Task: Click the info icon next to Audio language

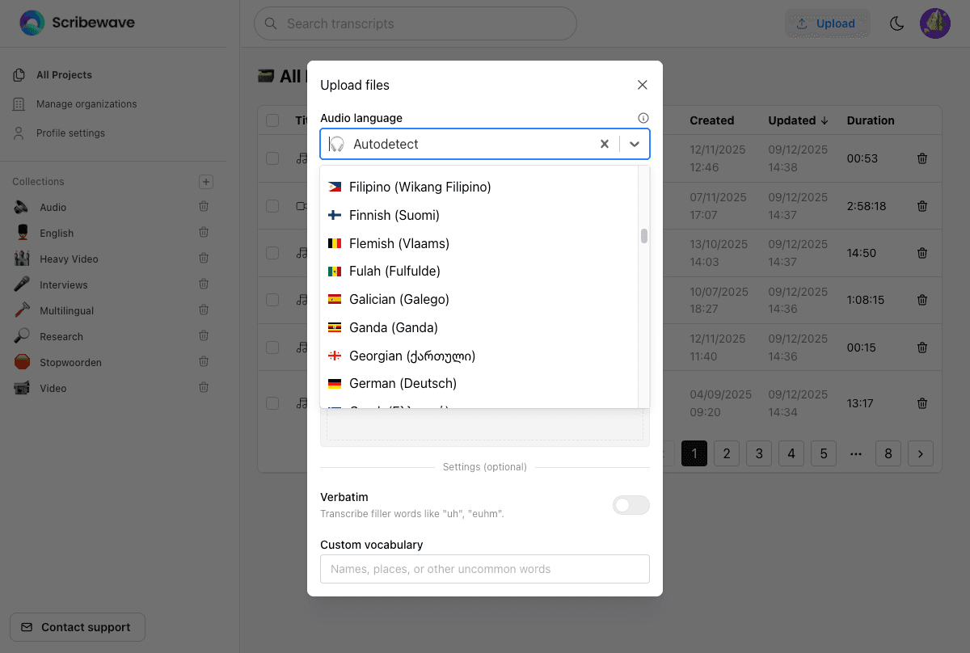Action: click(x=643, y=117)
